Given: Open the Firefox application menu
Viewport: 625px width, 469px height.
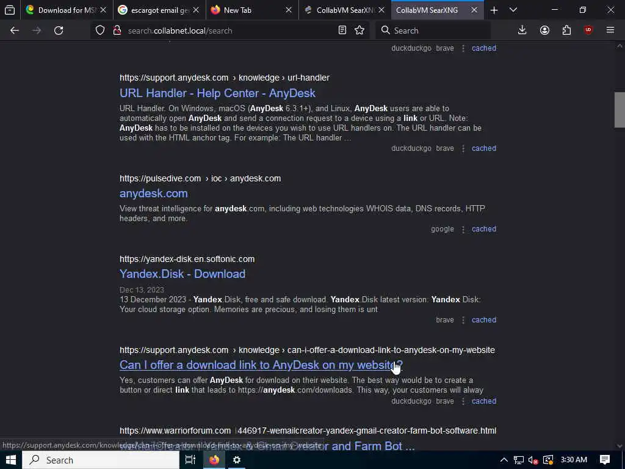Looking at the screenshot, I should [x=610, y=31].
